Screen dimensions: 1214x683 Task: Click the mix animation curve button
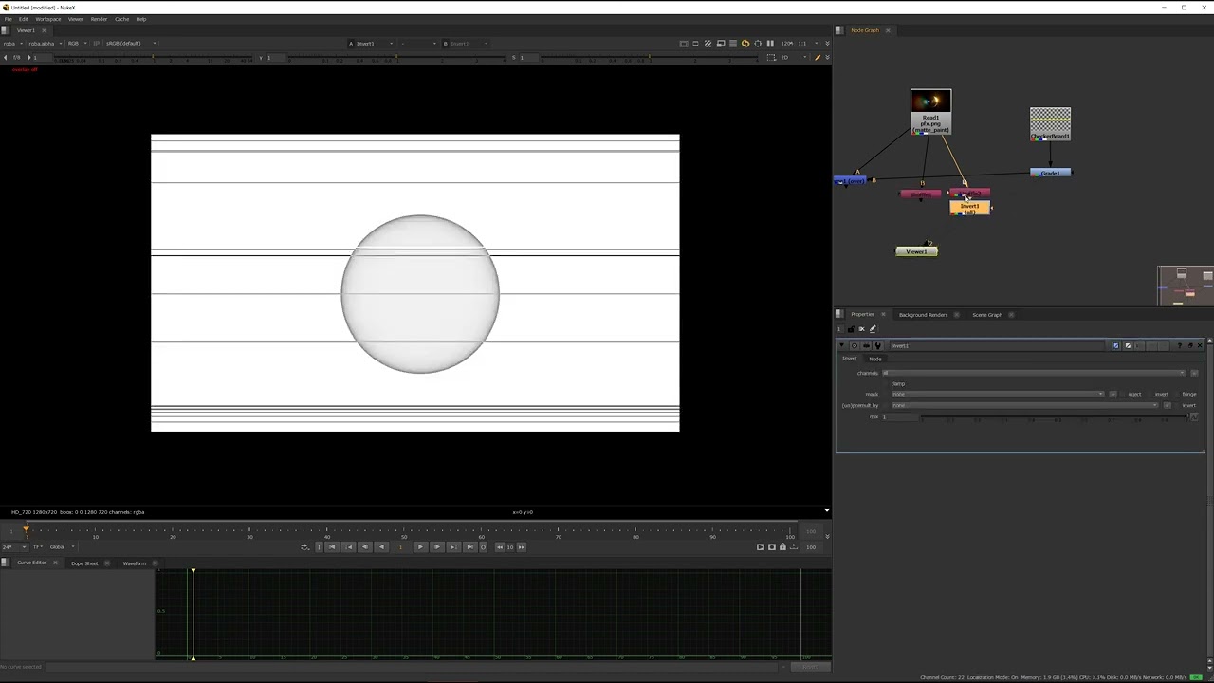point(1194,417)
